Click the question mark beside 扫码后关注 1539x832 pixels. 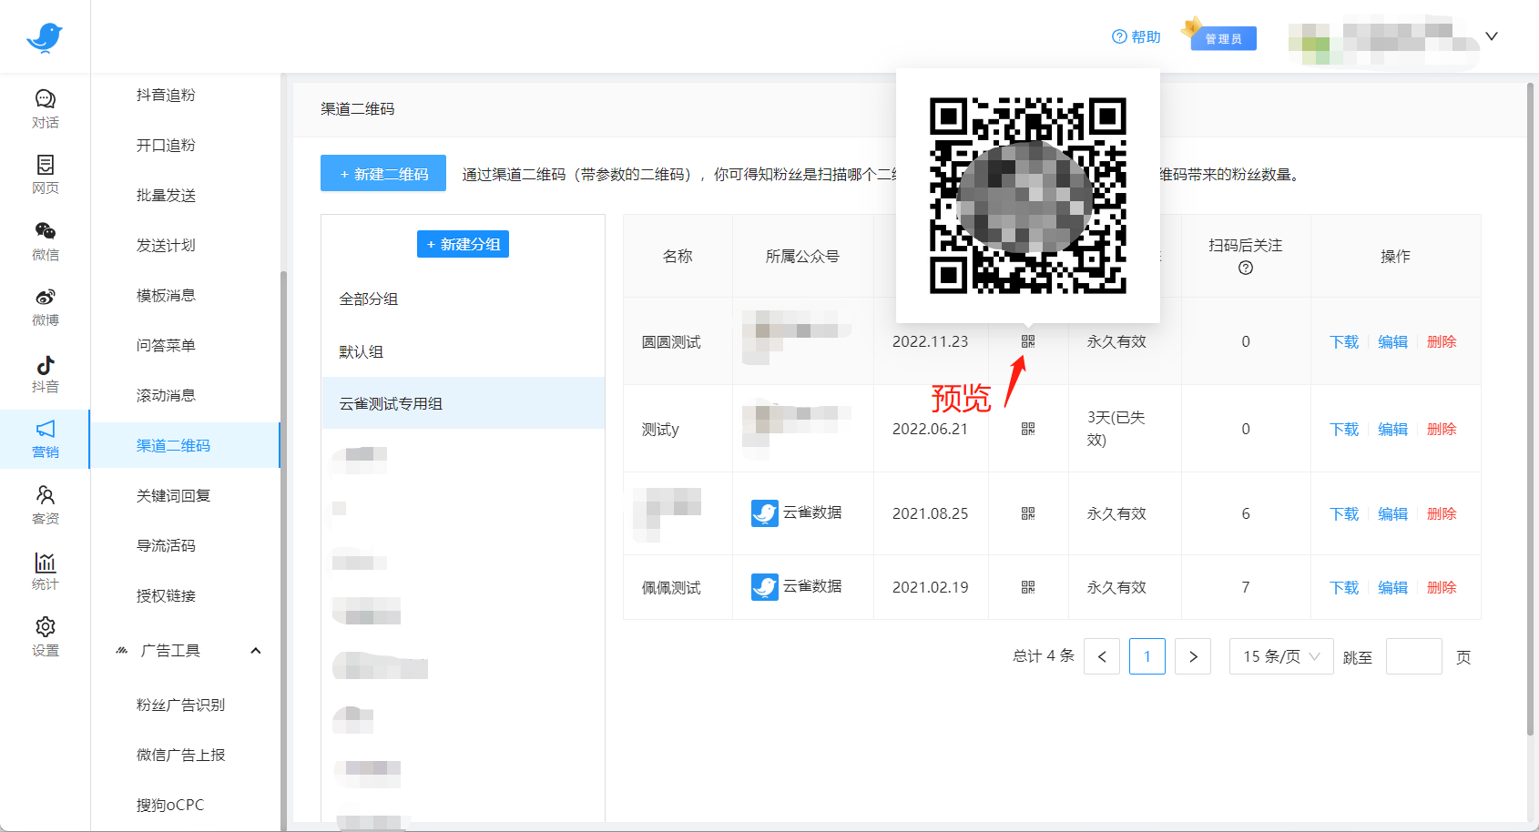1246,268
